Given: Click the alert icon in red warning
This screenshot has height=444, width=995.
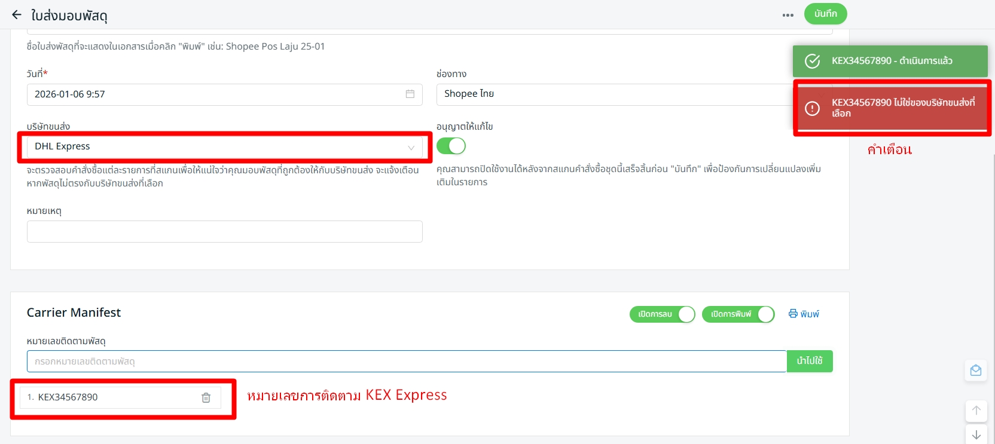Looking at the screenshot, I should pyautogui.click(x=812, y=108).
